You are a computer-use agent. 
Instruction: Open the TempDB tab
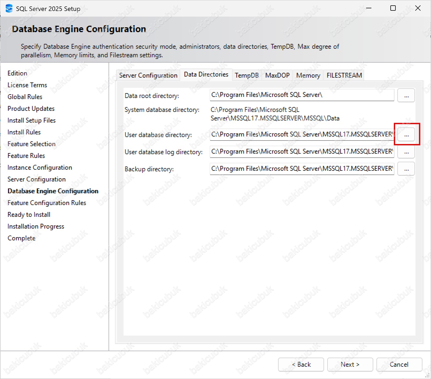pos(247,75)
